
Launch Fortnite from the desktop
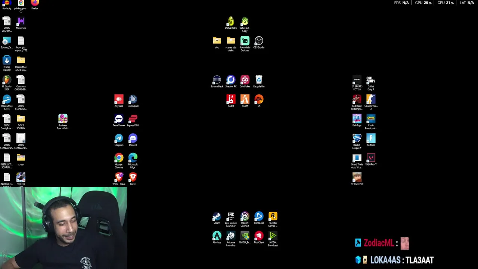[371, 140]
